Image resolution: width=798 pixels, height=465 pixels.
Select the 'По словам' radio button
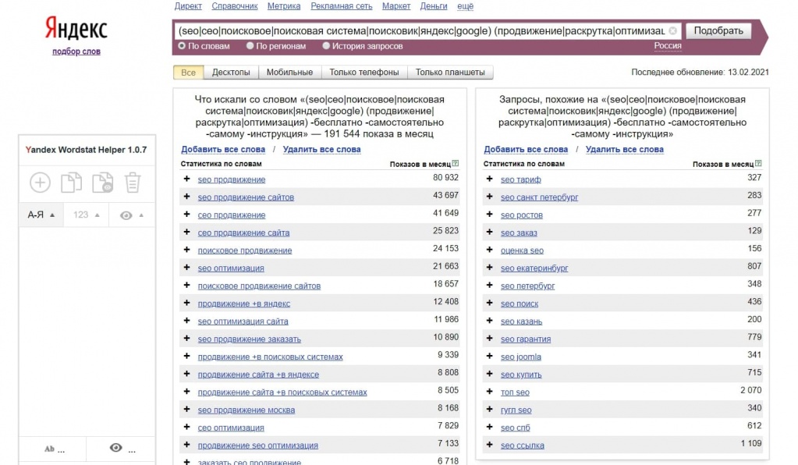tap(182, 46)
